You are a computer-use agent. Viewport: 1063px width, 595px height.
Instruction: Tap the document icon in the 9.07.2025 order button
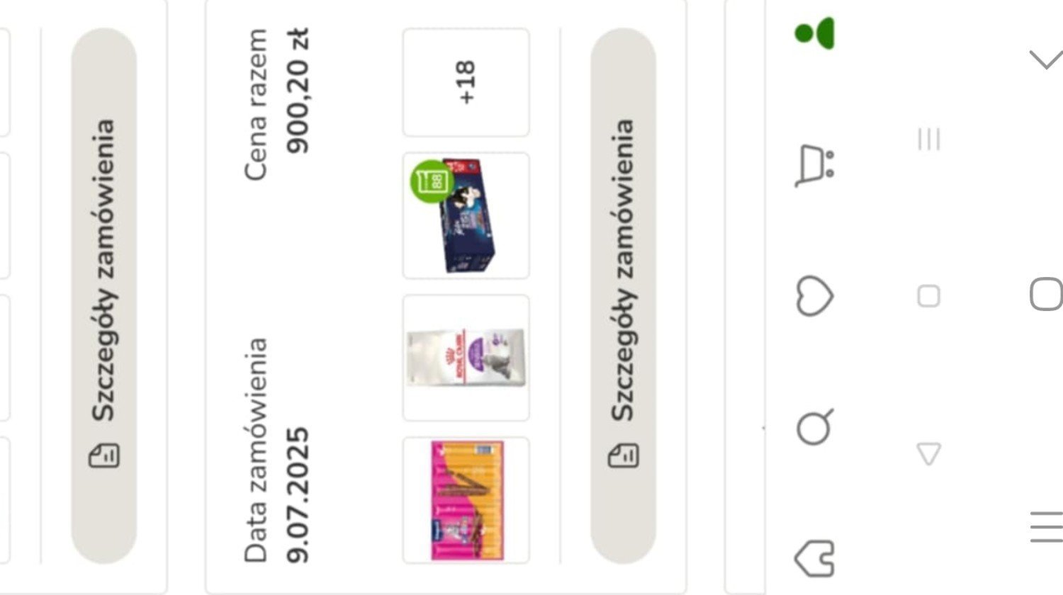click(x=623, y=455)
